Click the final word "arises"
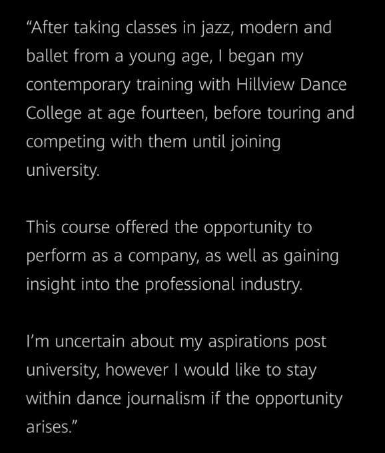Screen dimensions: 385x453 (x=48, y=427)
